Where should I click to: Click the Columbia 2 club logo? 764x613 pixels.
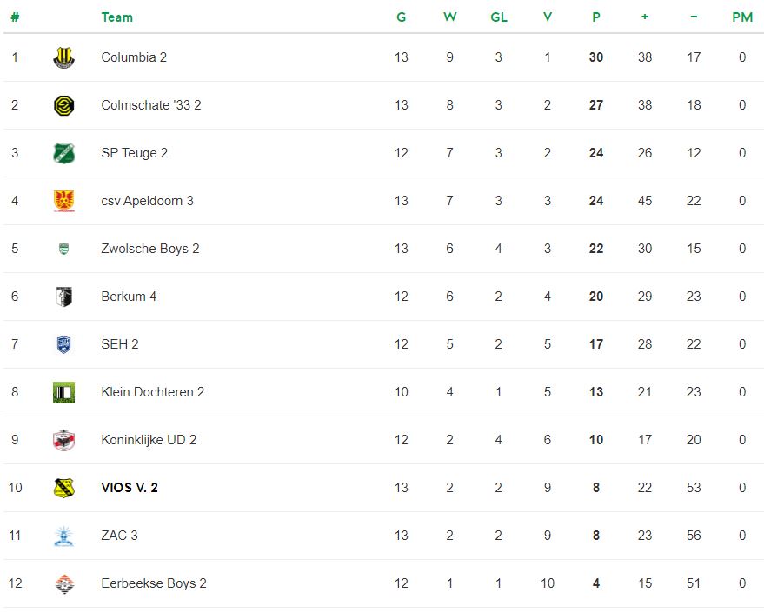point(63,57)
